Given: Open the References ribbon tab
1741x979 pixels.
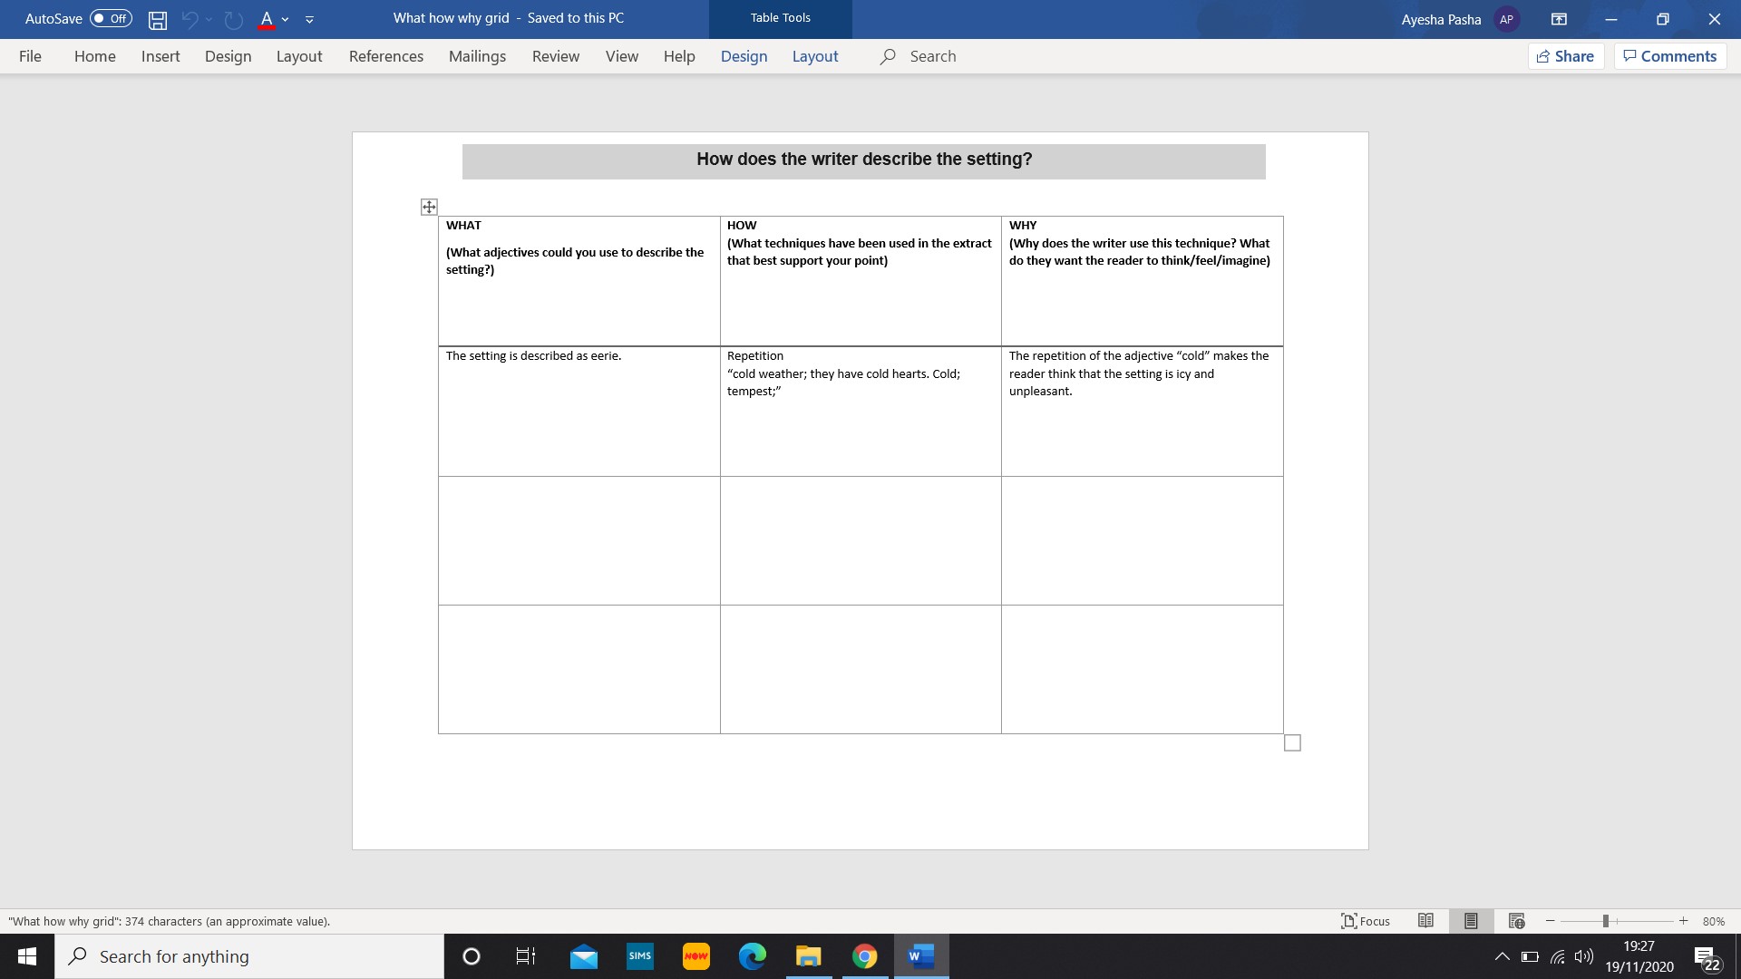Looking at the screenshot, I should 385,56.
